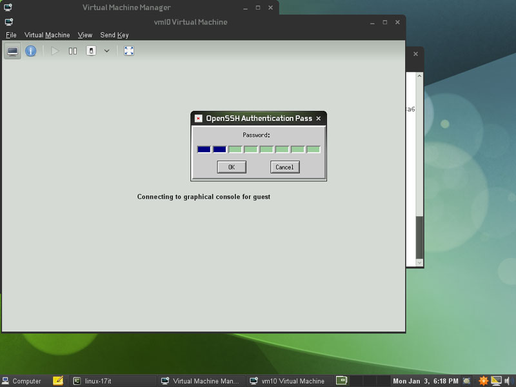Click the "Connecting to graphical console" message

pyautogui.click(x=204, y=197)
